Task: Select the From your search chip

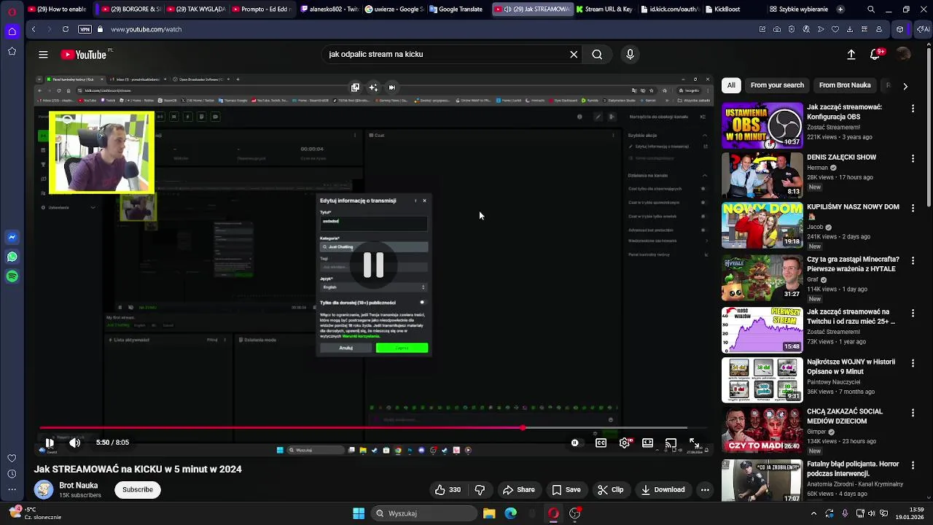Action: [777, 85]
